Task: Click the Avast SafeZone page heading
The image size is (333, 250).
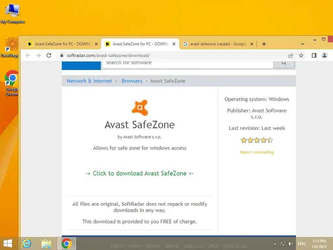Action: [140, 125]
